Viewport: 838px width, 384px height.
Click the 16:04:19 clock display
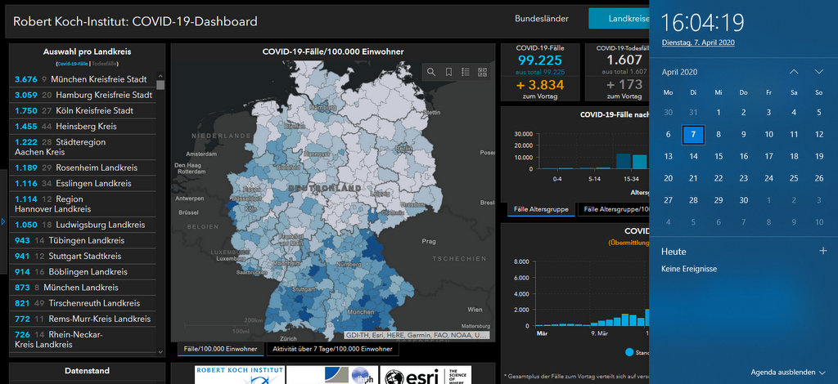702,22
